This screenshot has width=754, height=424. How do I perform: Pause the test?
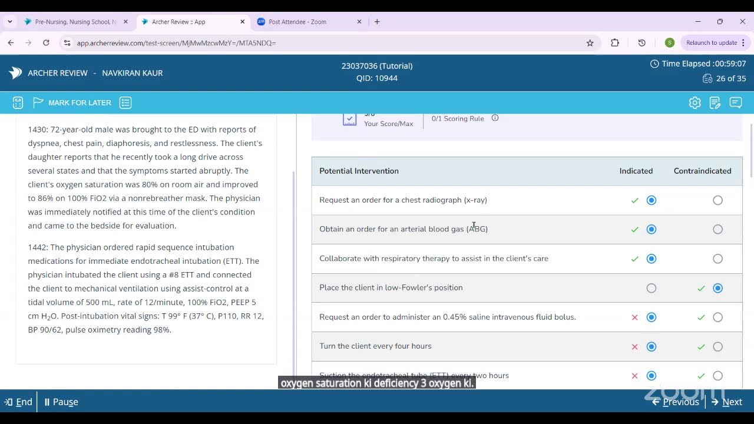(x=61, y=402)
